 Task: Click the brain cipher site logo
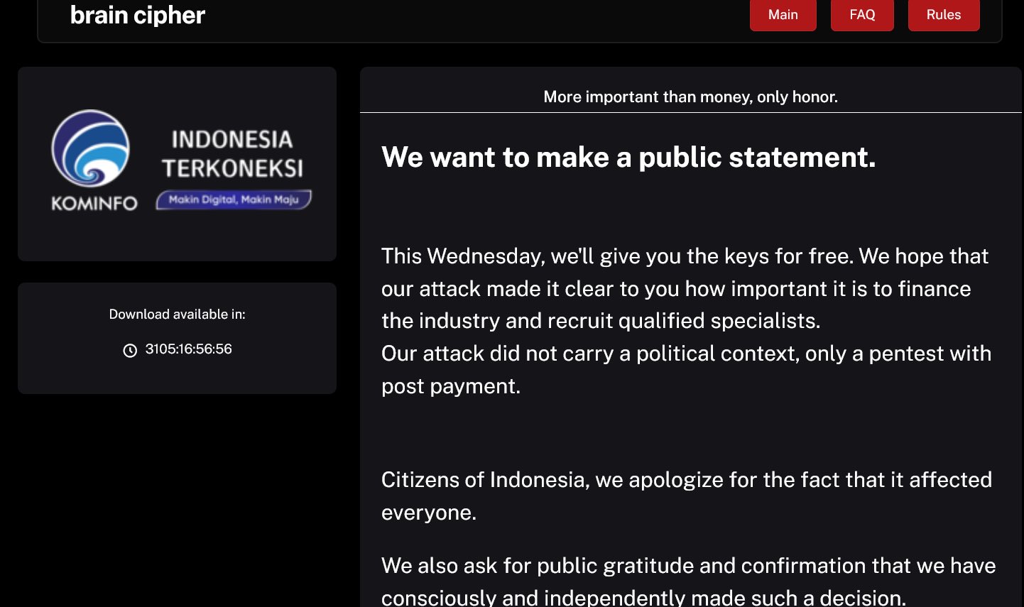pyautogui.click(x=138, y=15)
